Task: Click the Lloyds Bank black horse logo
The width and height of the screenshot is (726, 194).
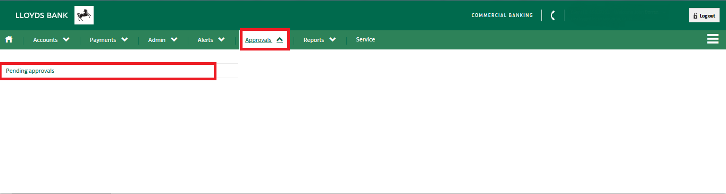Action: pos(84,15)
